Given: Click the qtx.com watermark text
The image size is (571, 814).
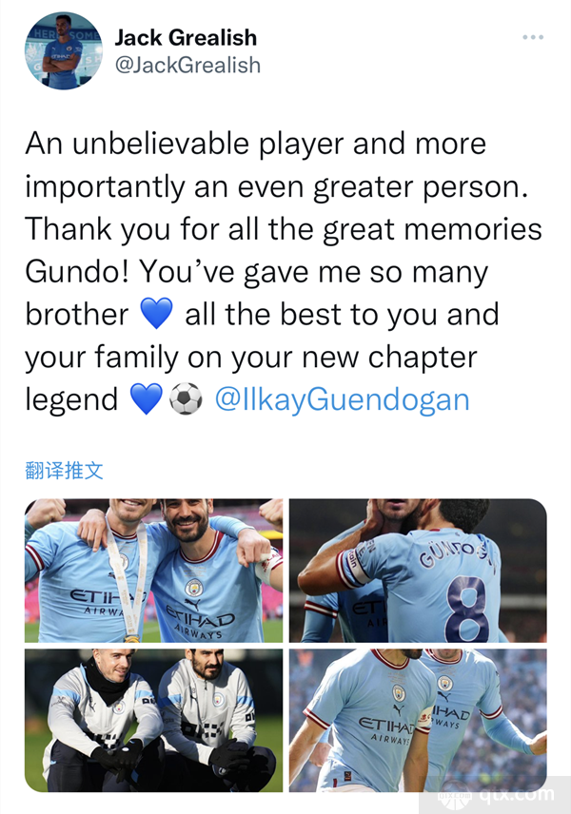Looking at the screenshot, I should click(x=516, y=795).
